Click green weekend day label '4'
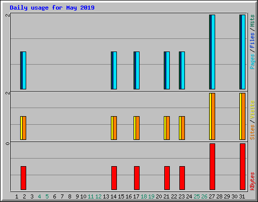 pos(39,196)
